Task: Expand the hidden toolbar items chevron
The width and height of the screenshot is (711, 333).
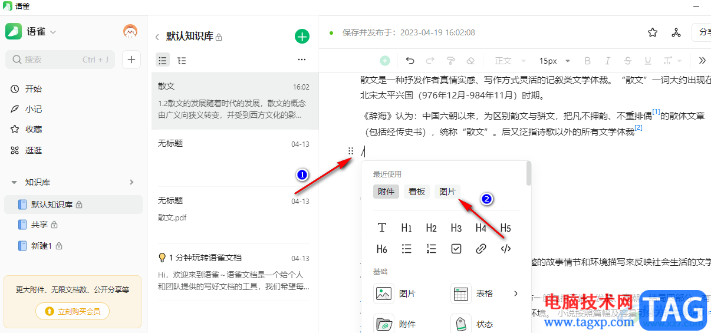Action: coord(702,61)
